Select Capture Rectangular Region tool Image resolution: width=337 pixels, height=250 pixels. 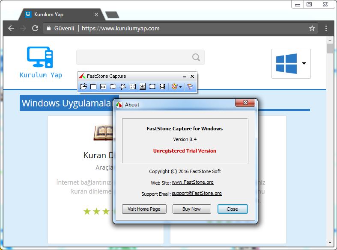[113, 87]
